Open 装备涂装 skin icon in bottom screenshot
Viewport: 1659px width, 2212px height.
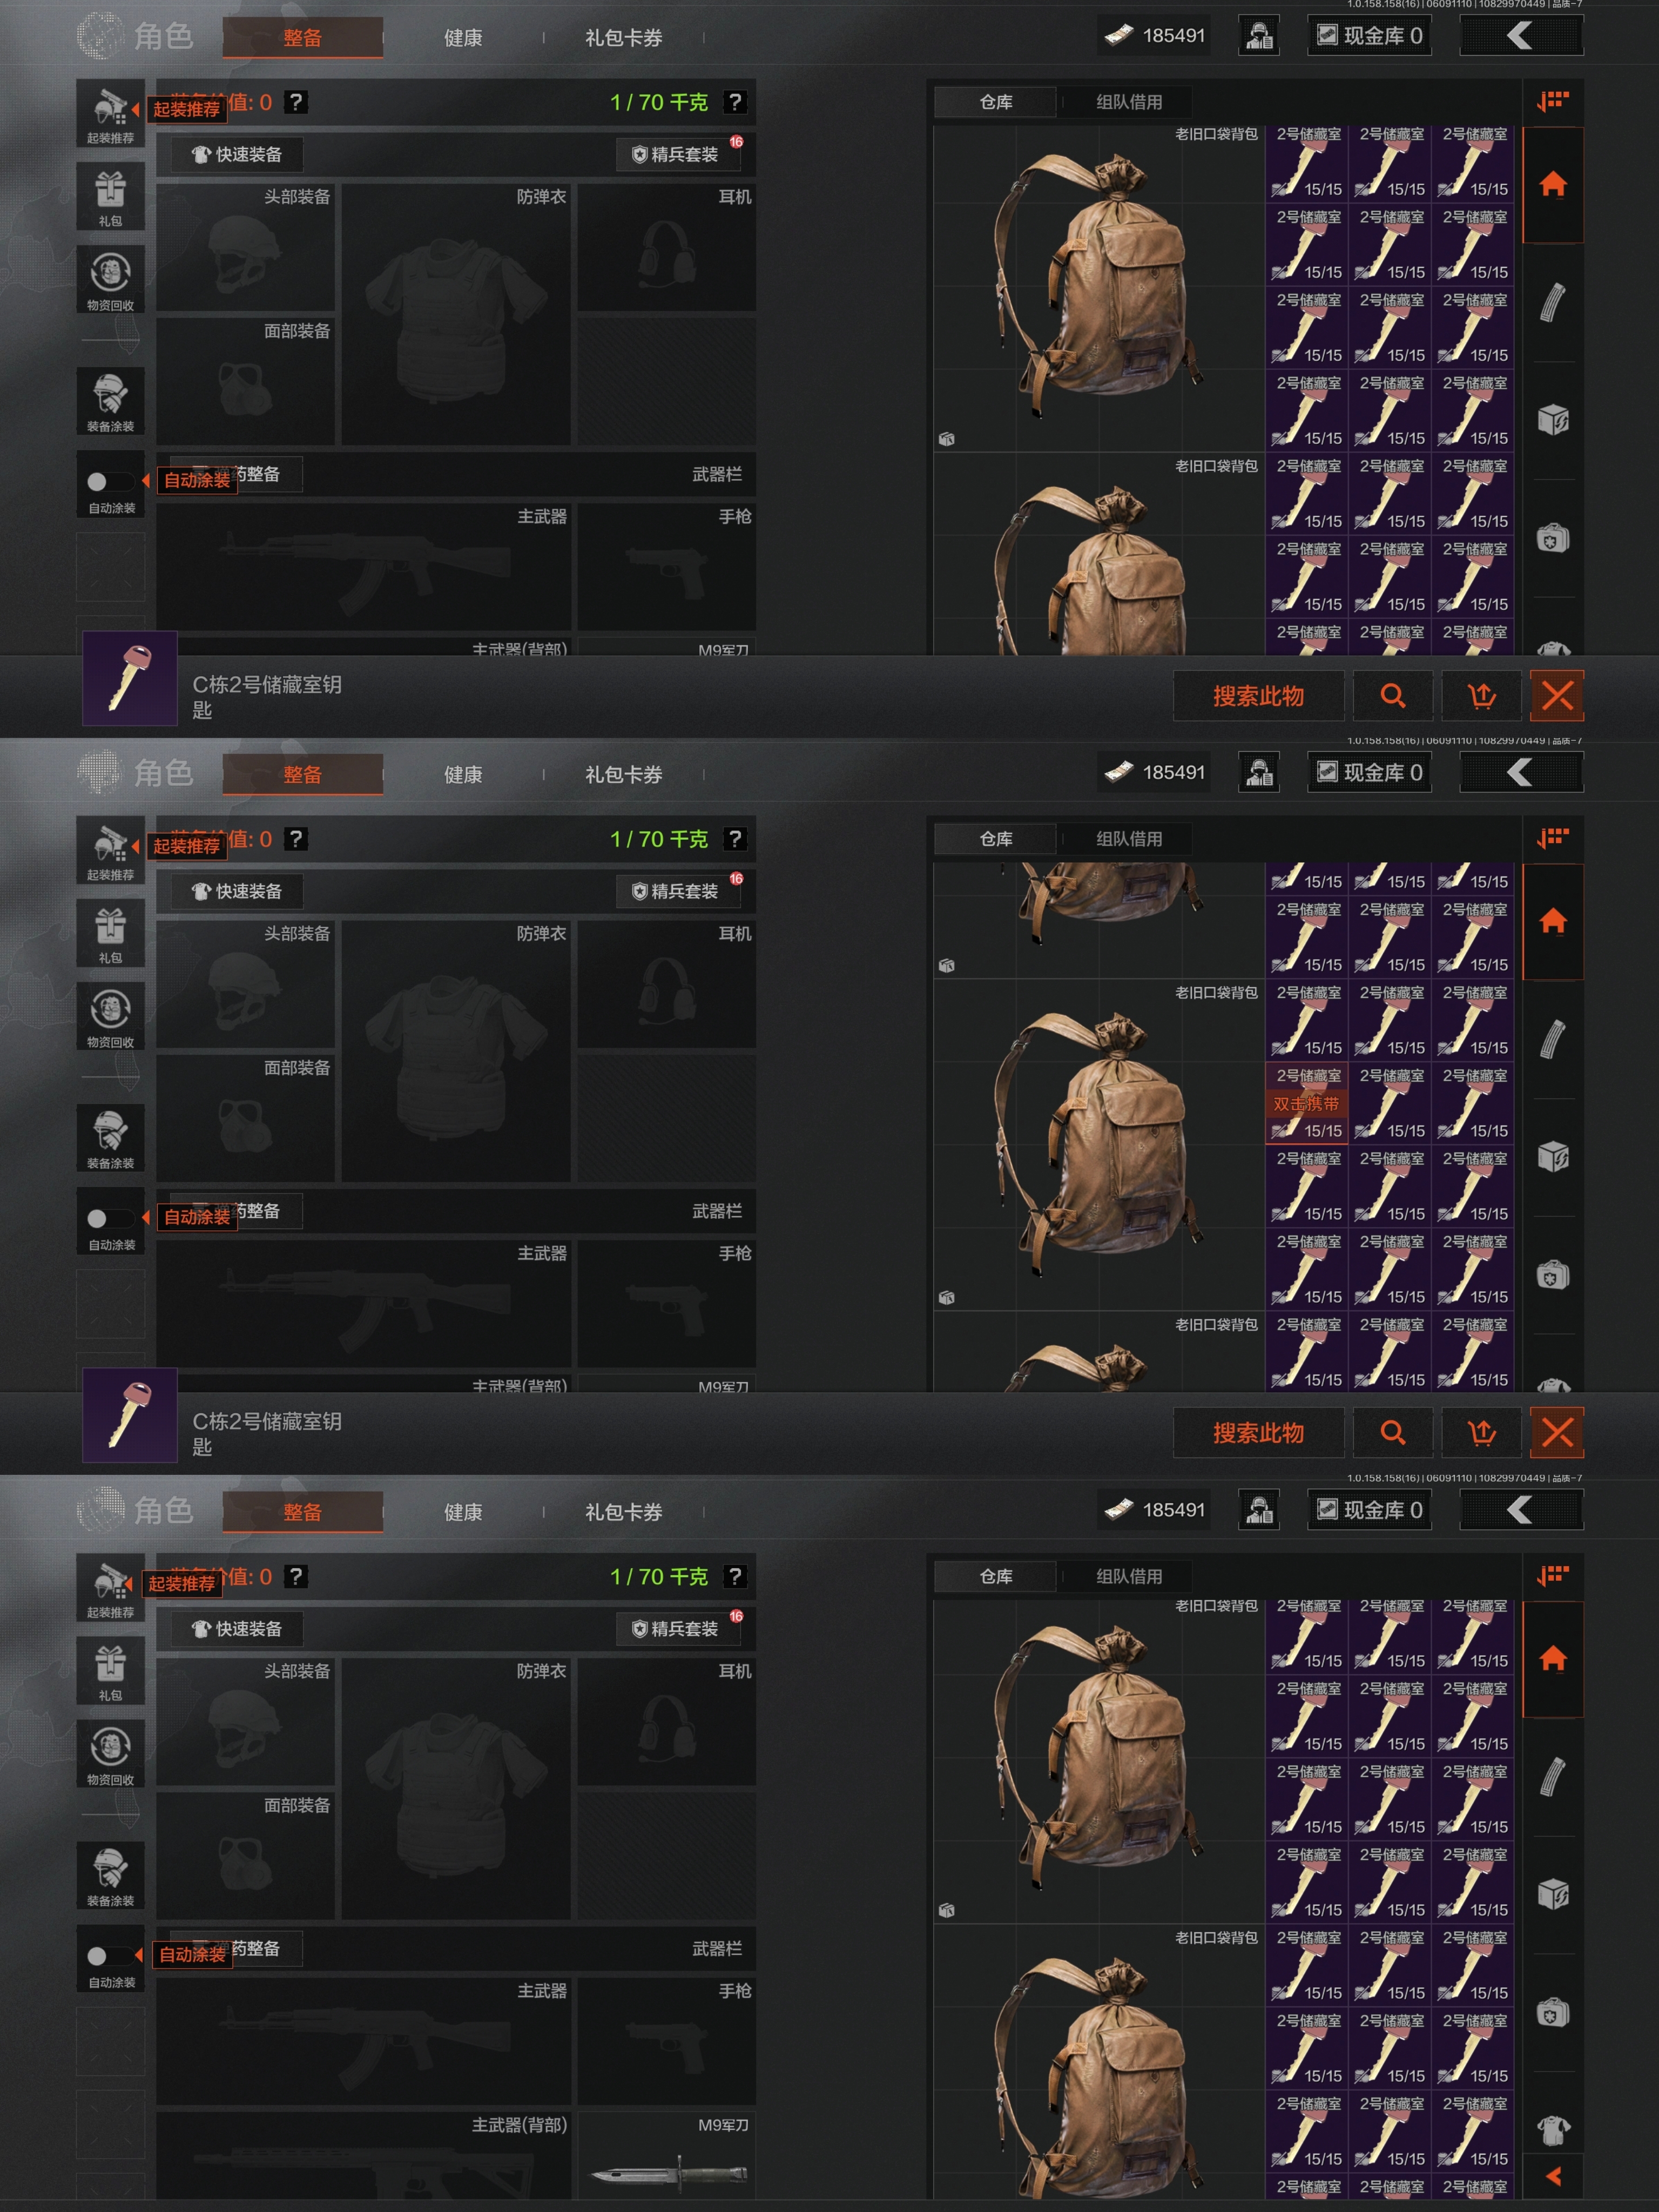[110, 1875]
